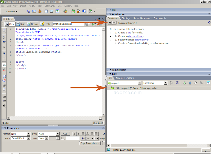Open the Common insert category dropdown
Viewport: 211px width, 154px height.
click(x=12, y=11)
